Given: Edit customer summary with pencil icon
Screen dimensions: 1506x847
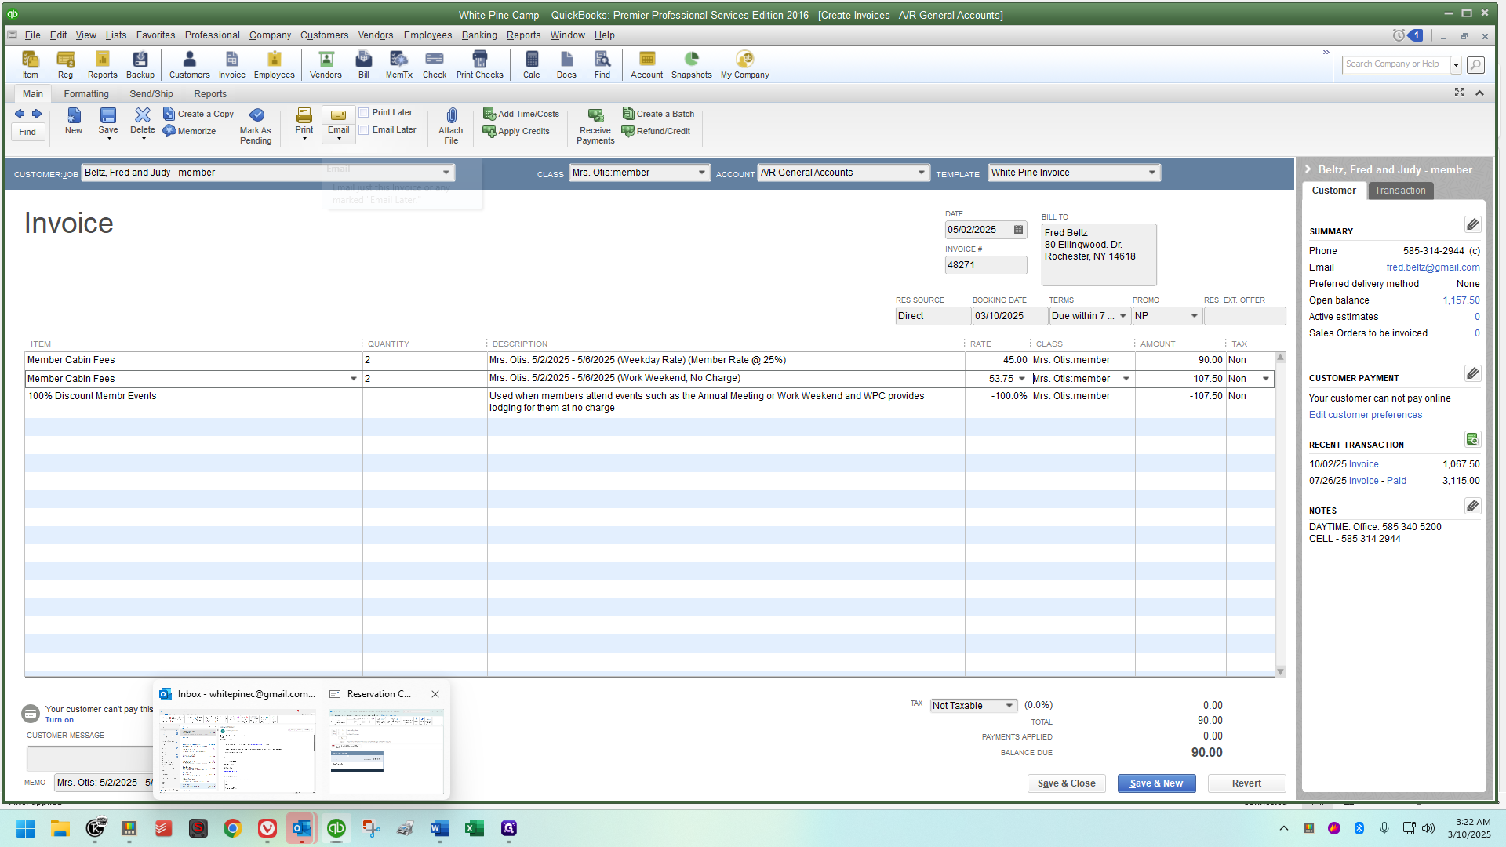Looking at the screenshot, I should click(x=1472, y=225).
